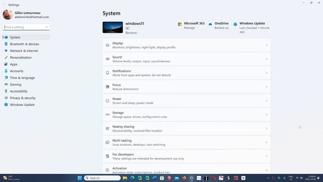Open Gaming in the sidebar

[26, 84]
